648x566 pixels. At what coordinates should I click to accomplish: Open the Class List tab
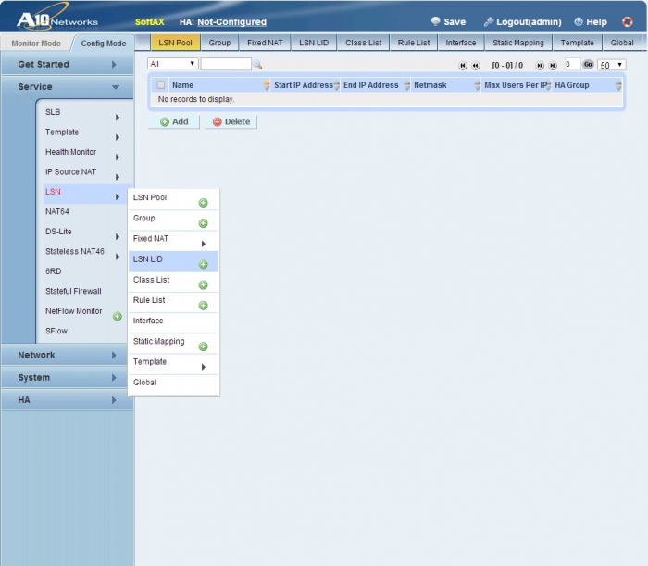[363, 43]
